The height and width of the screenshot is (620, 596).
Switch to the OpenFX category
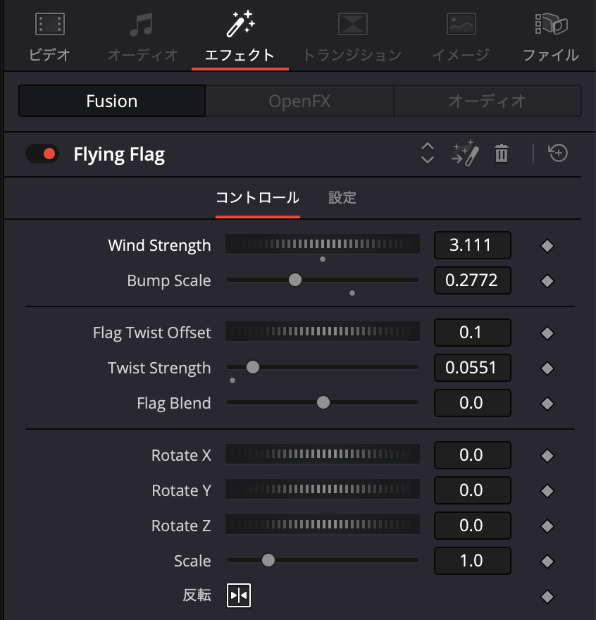pos(299,101)
